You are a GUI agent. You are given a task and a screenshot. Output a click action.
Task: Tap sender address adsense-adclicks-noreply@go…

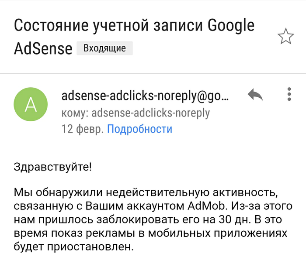coord(145,96)
